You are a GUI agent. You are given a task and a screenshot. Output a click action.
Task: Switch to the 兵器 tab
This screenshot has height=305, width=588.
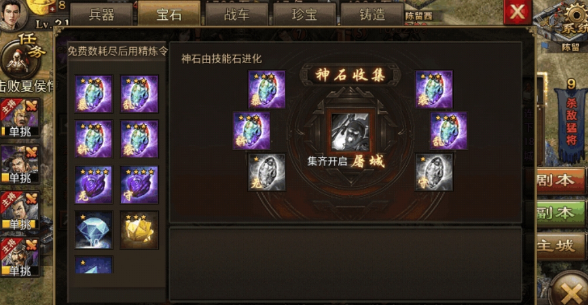coord(102,15)
